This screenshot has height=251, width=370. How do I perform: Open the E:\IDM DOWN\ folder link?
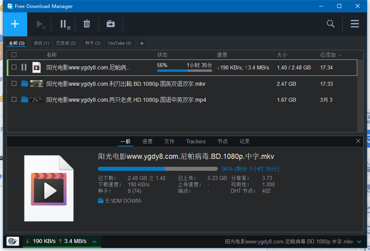(123, 201)
